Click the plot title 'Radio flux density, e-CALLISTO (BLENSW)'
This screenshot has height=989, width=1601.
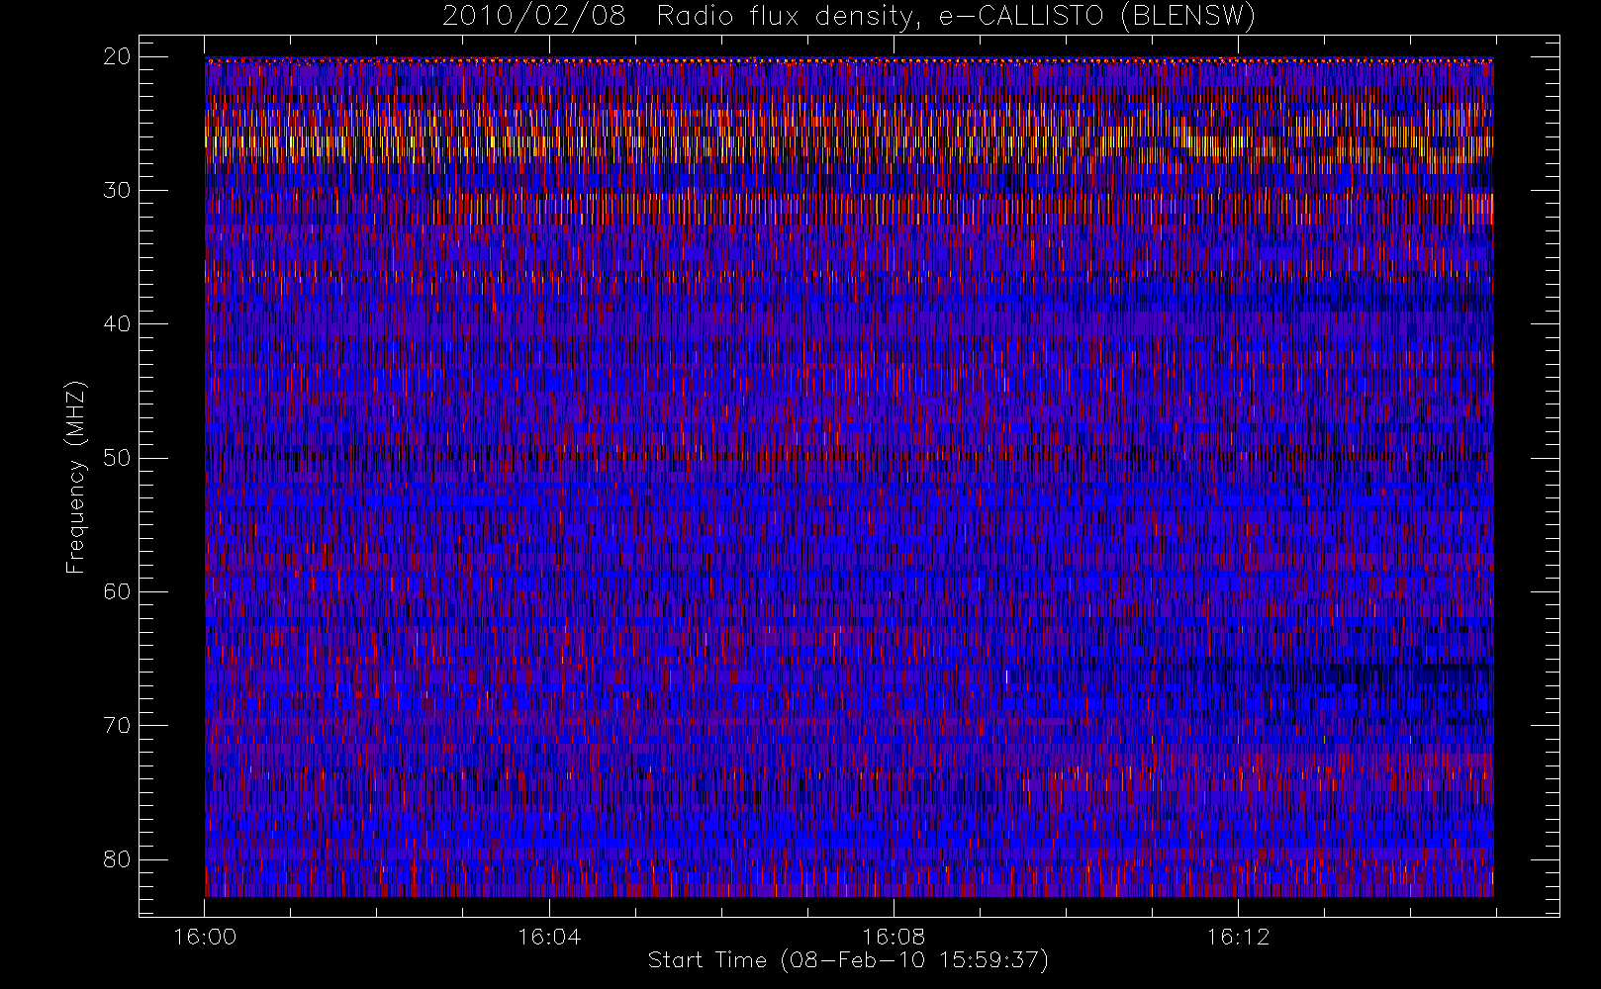point(956,17)
